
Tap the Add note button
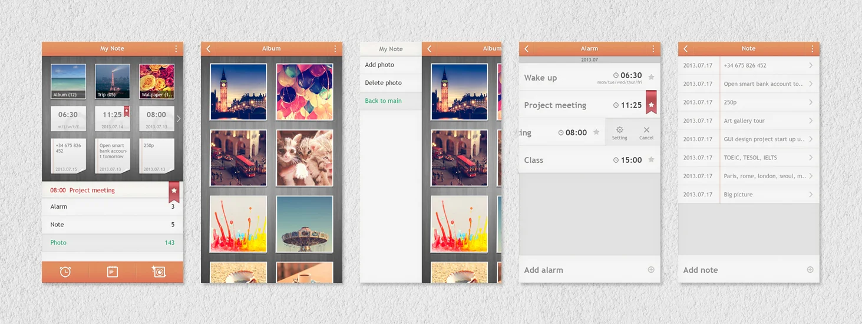point(749,270)
